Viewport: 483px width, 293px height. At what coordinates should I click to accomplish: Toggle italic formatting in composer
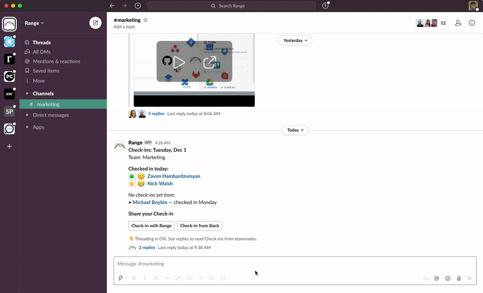click(x=144, y=278)
